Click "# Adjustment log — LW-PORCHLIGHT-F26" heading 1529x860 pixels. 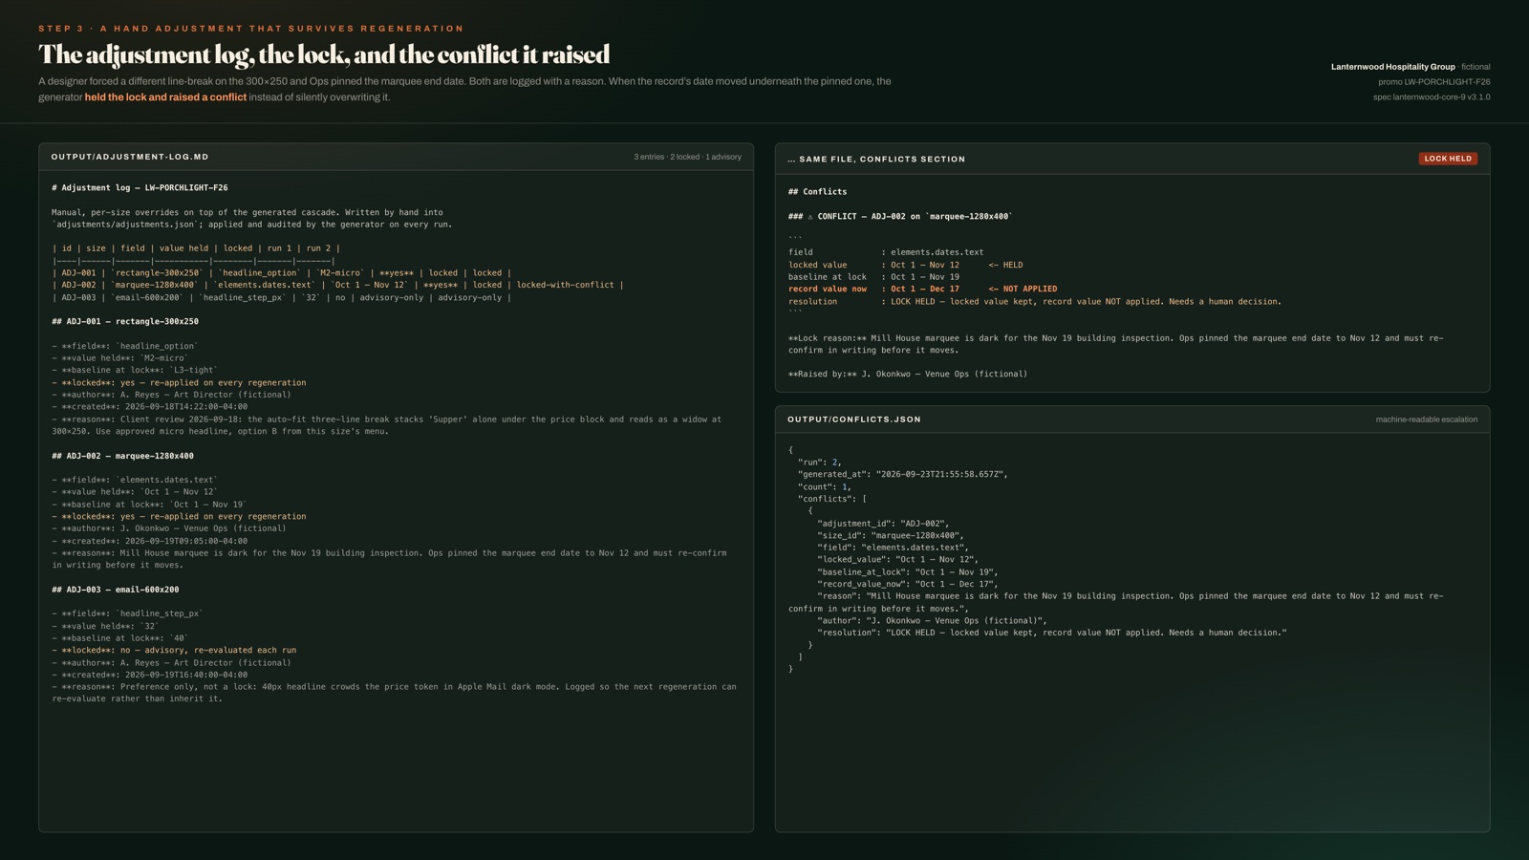[140, 188]
